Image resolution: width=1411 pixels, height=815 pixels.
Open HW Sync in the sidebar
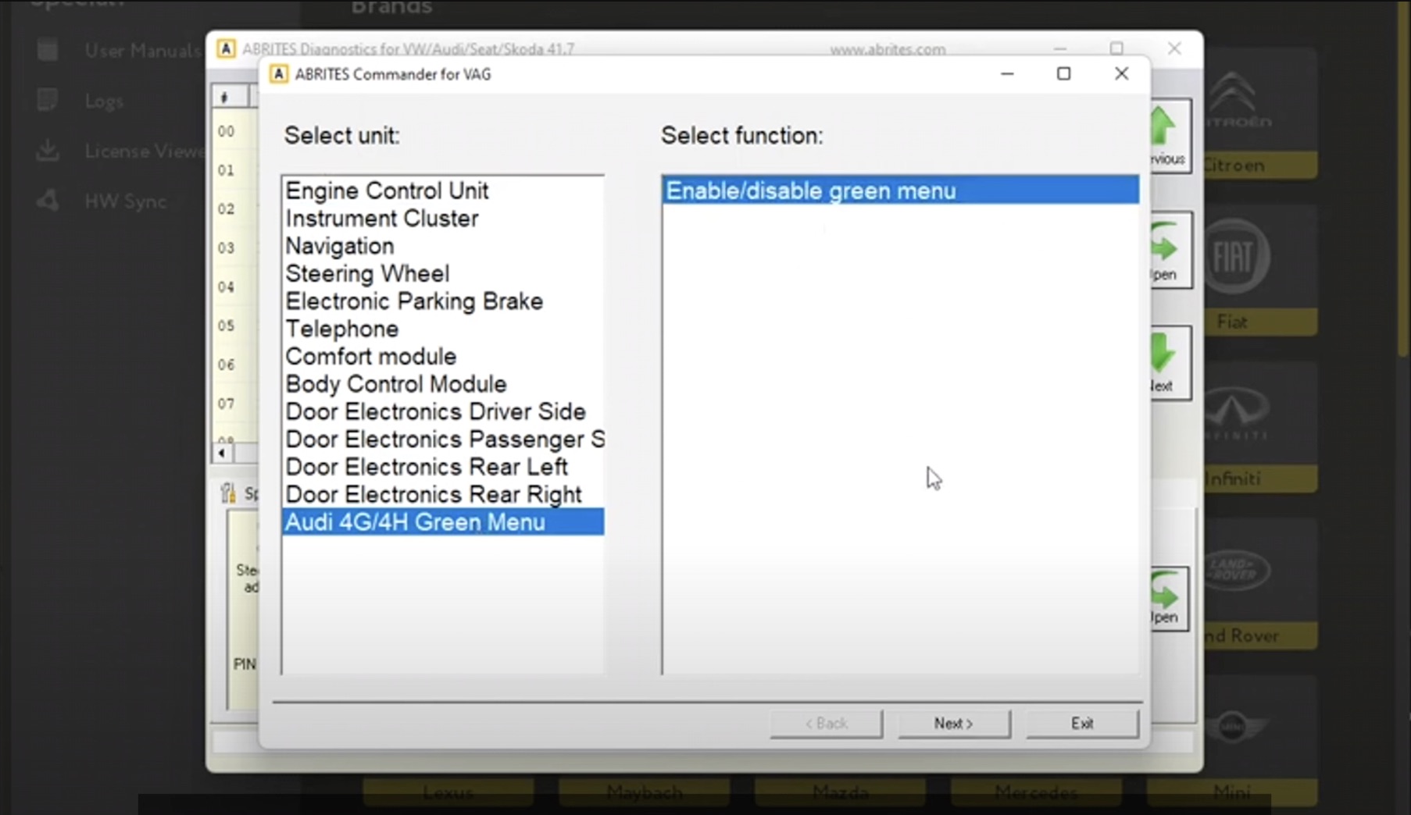[x=102, y=201]
